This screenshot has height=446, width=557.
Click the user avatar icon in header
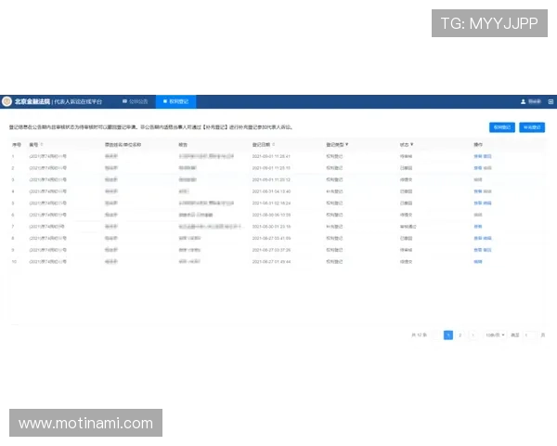523,101
